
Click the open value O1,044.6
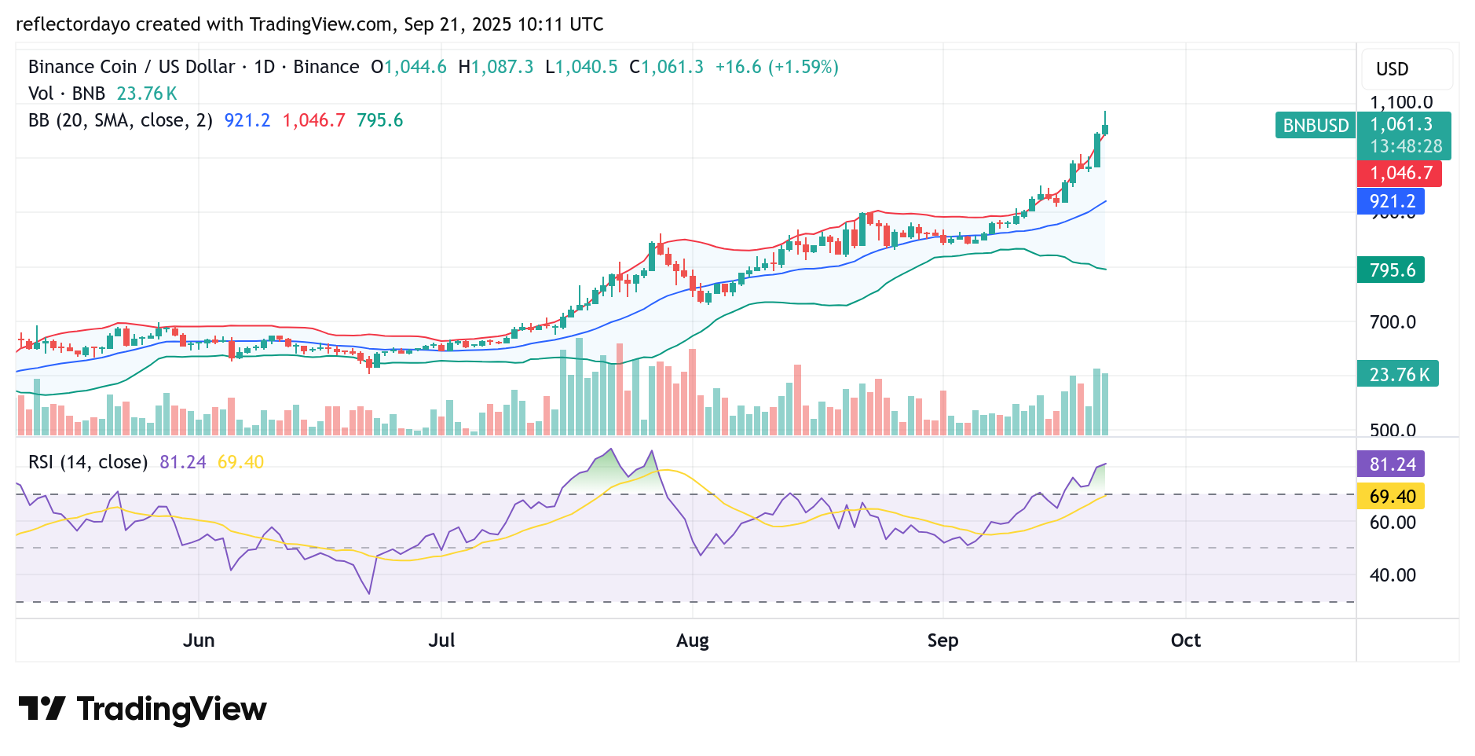408,67
